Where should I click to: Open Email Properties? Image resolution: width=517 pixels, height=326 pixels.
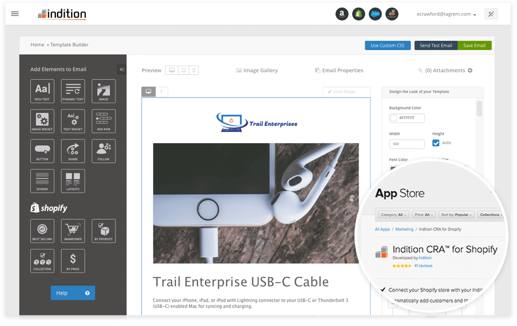click(x=339, y=70)
